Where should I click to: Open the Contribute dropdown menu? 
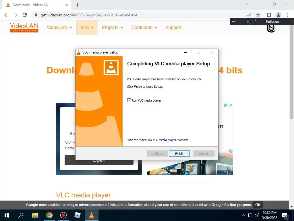pos(144,27)
